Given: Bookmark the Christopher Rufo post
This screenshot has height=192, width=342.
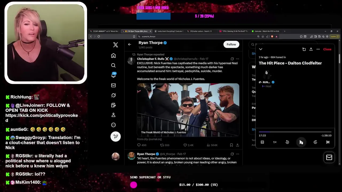Looking at the screenshot, I should pos(231,145).
